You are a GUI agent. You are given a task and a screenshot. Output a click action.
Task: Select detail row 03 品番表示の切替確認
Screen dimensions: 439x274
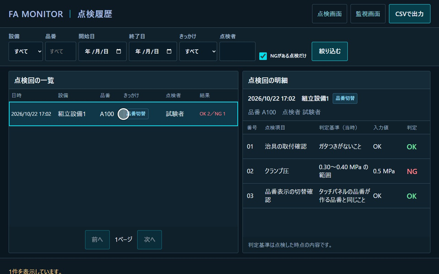(x=336, y=196)
